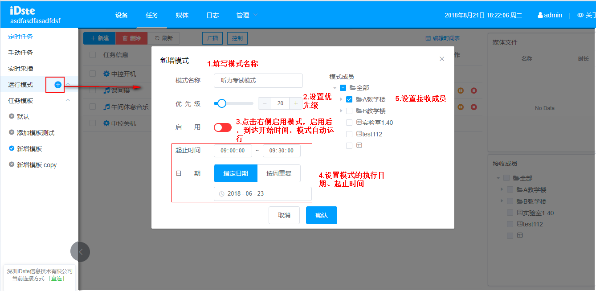Collapse the 全部 node in 模式成员 tree
The image size is (596, 291).
coord(335,88)
